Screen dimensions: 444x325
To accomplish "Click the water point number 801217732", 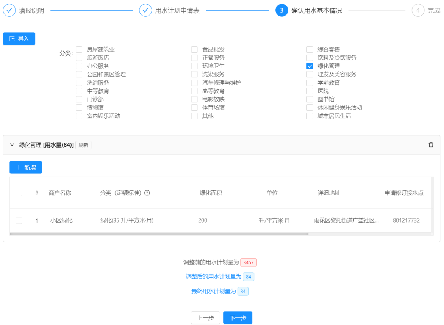I will click(x=406, y=220).
